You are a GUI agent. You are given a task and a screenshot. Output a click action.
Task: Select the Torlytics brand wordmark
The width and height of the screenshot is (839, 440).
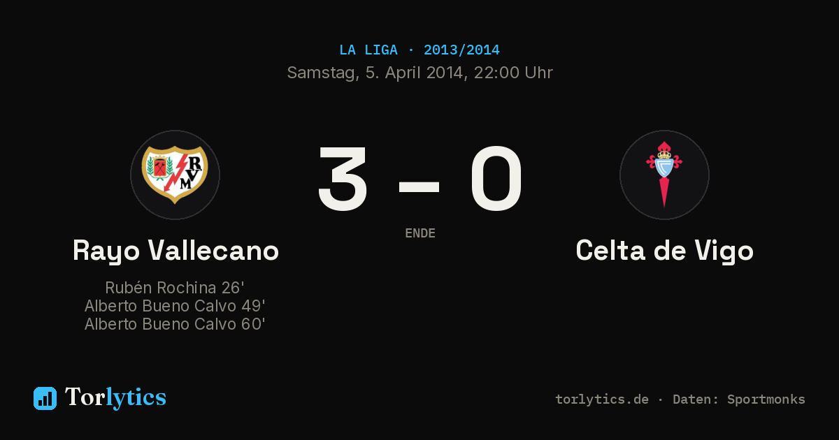click(115, 397)
